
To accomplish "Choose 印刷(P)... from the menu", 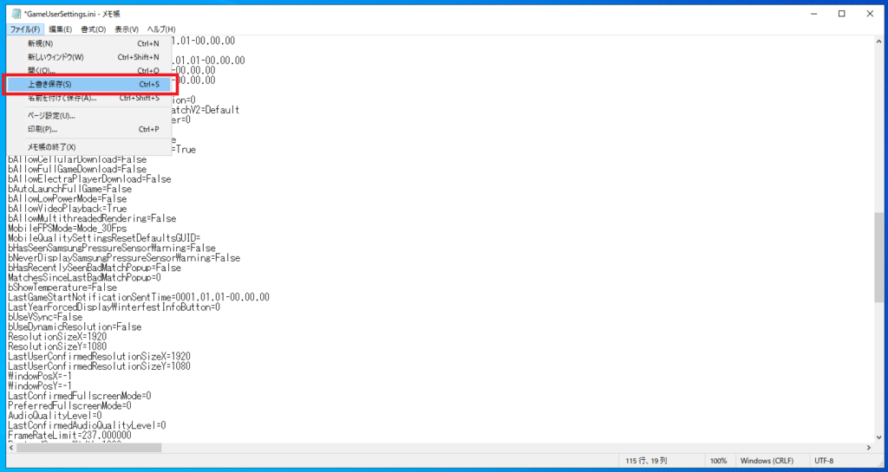I will [x=89, y=129].
